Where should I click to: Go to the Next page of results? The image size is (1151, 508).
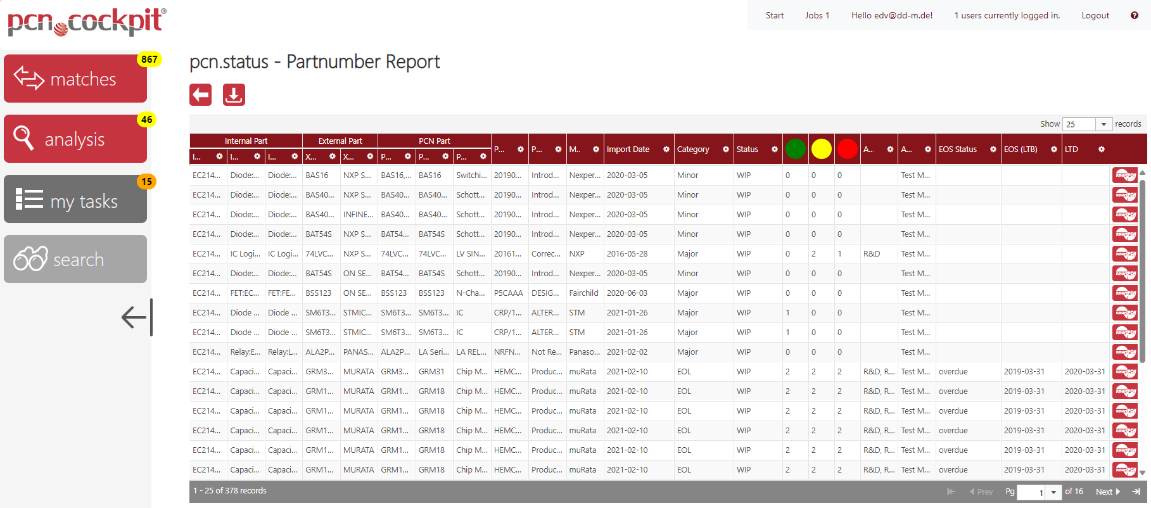(x=1107, y=492)
